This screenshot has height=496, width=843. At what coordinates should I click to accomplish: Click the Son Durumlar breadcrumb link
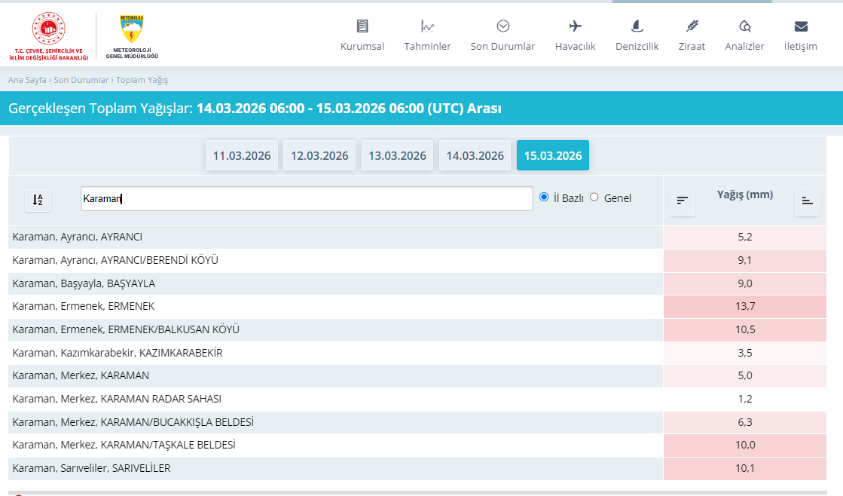[81, 80]
